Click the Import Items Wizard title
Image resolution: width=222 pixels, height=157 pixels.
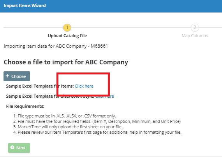pos(25,5)
